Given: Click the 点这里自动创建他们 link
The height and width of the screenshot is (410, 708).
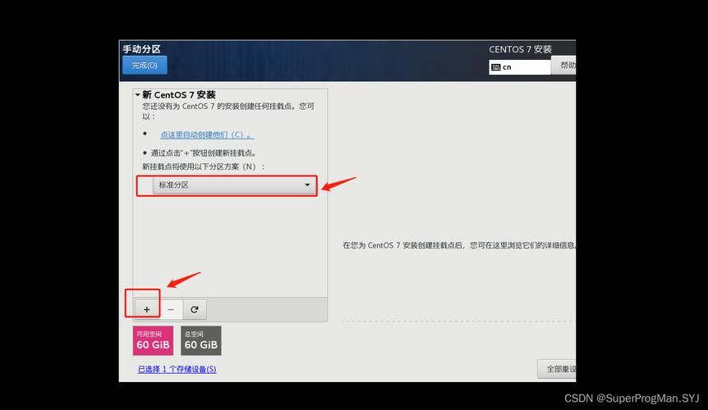Looking at the screenshot, I should pos(207,134).
